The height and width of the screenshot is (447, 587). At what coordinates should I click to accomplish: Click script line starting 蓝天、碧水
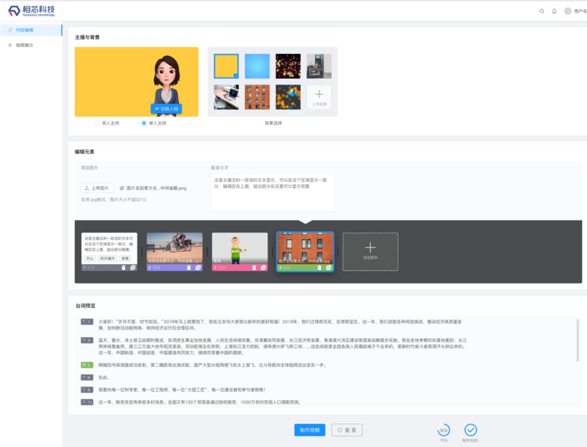[283, 347]
